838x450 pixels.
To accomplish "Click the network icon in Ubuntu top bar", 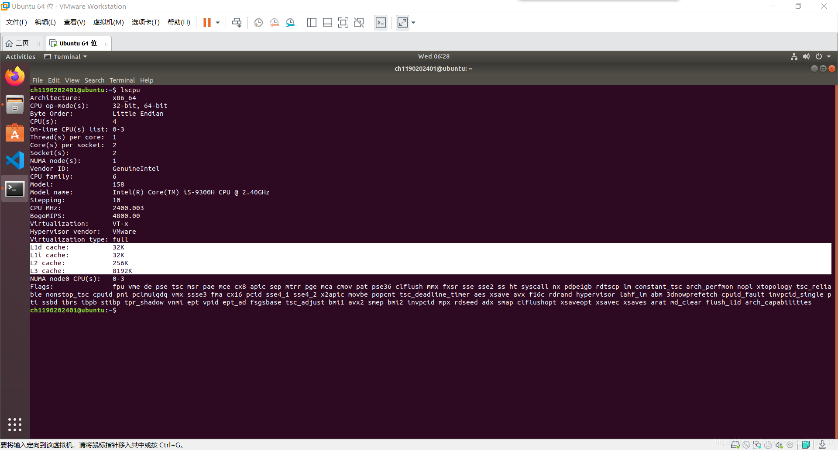I will (x=794, y=56).
